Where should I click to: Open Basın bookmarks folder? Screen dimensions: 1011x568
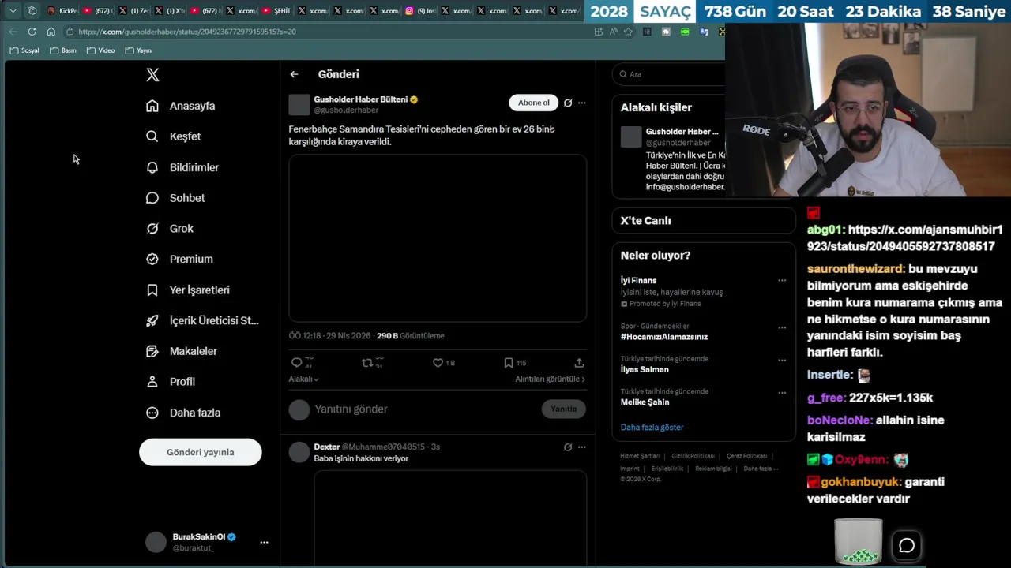click(x=63, y=50)
